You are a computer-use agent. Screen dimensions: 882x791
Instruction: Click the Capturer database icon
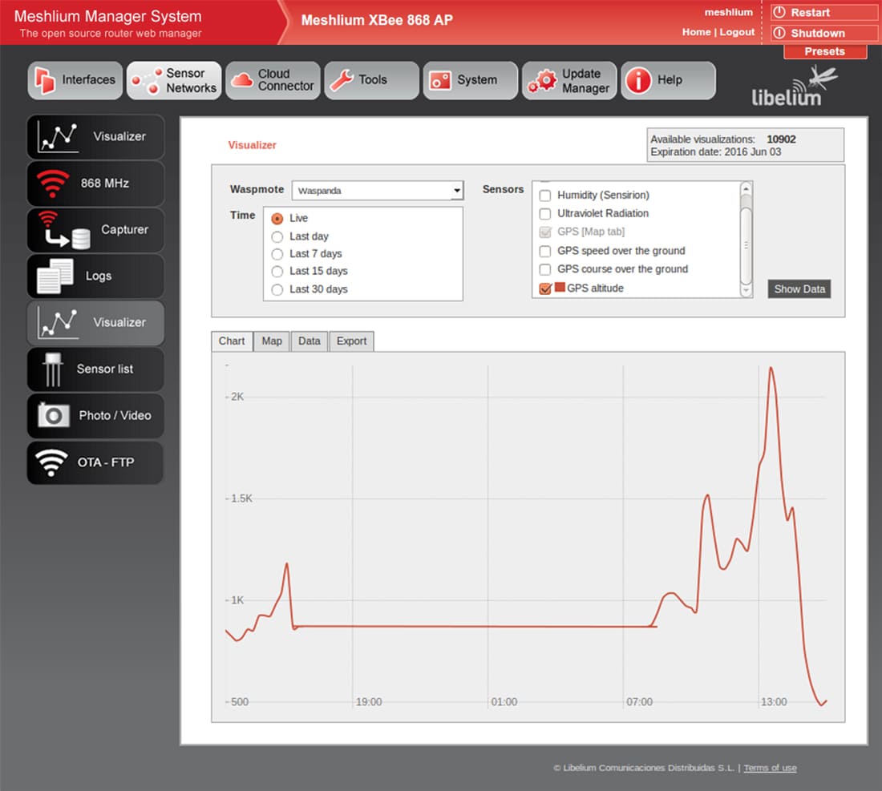click(81, 238)
